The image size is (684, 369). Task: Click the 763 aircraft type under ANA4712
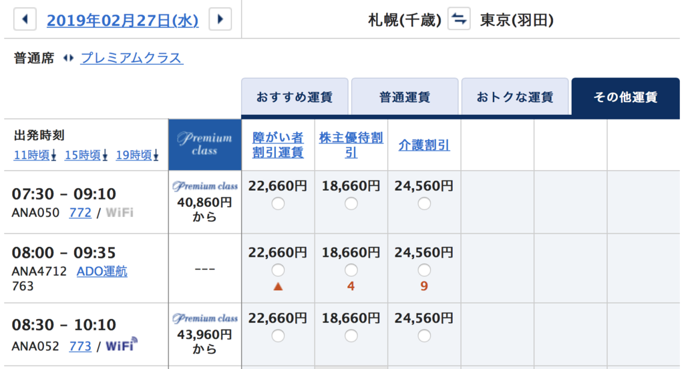click(23, 286)
